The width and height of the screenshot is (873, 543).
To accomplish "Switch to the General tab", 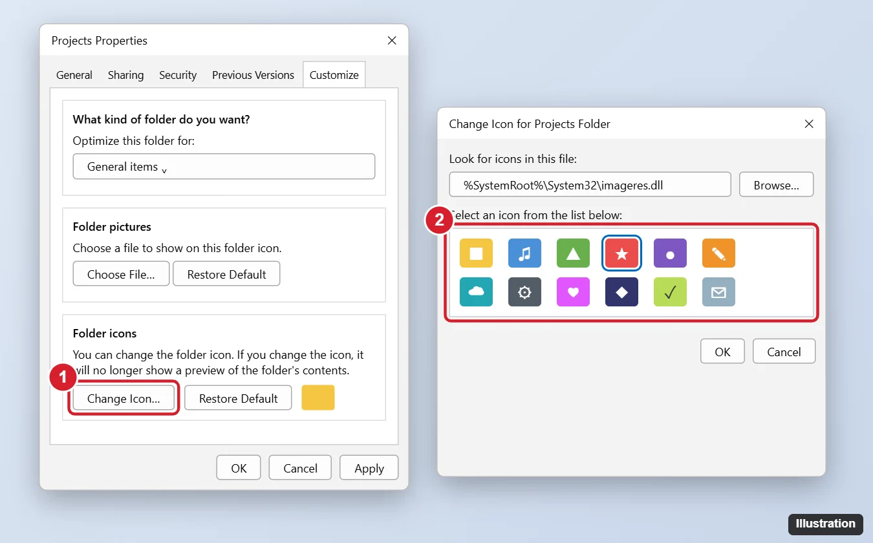I will coord(74,75).
